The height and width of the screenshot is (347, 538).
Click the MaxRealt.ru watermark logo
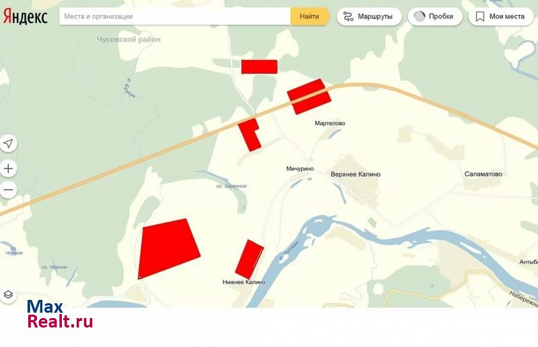tap(59, 314)
